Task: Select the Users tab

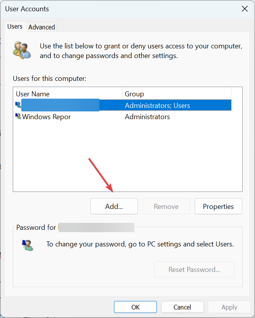Action: tap(15, 26)
